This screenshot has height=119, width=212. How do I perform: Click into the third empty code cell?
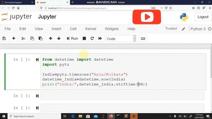click(x=122, y=108)
